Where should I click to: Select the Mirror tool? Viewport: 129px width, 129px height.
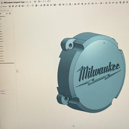click(x=60, y=5)
